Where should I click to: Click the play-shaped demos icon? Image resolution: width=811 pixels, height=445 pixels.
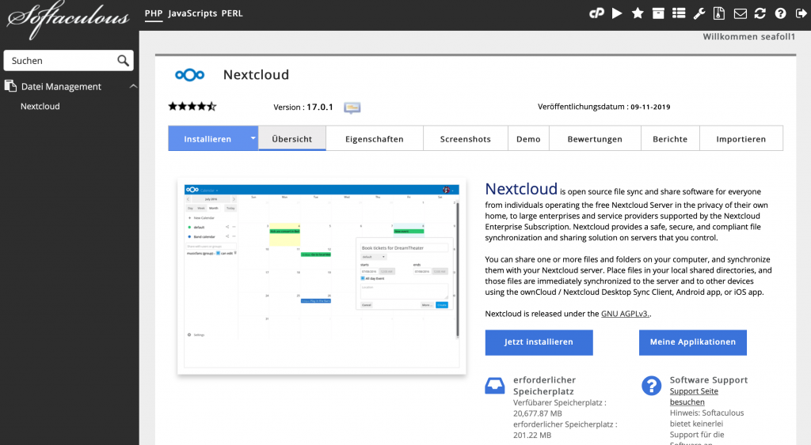click(617, 13)
